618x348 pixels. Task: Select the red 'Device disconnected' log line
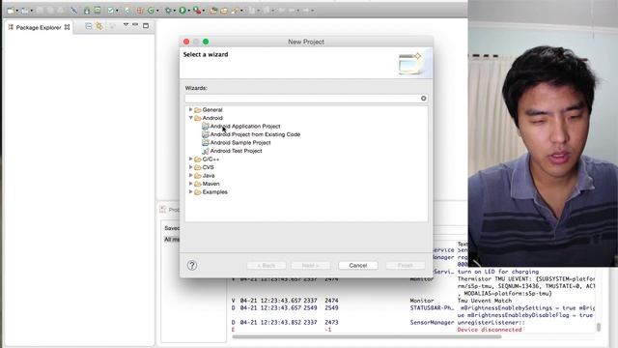[490, 330]
